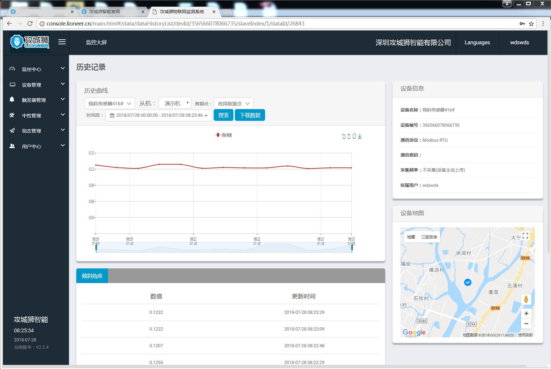The width and height of the screenshot is (551, 369).
Task: Zoom out the map with the minus button
Action: point(526,324)
